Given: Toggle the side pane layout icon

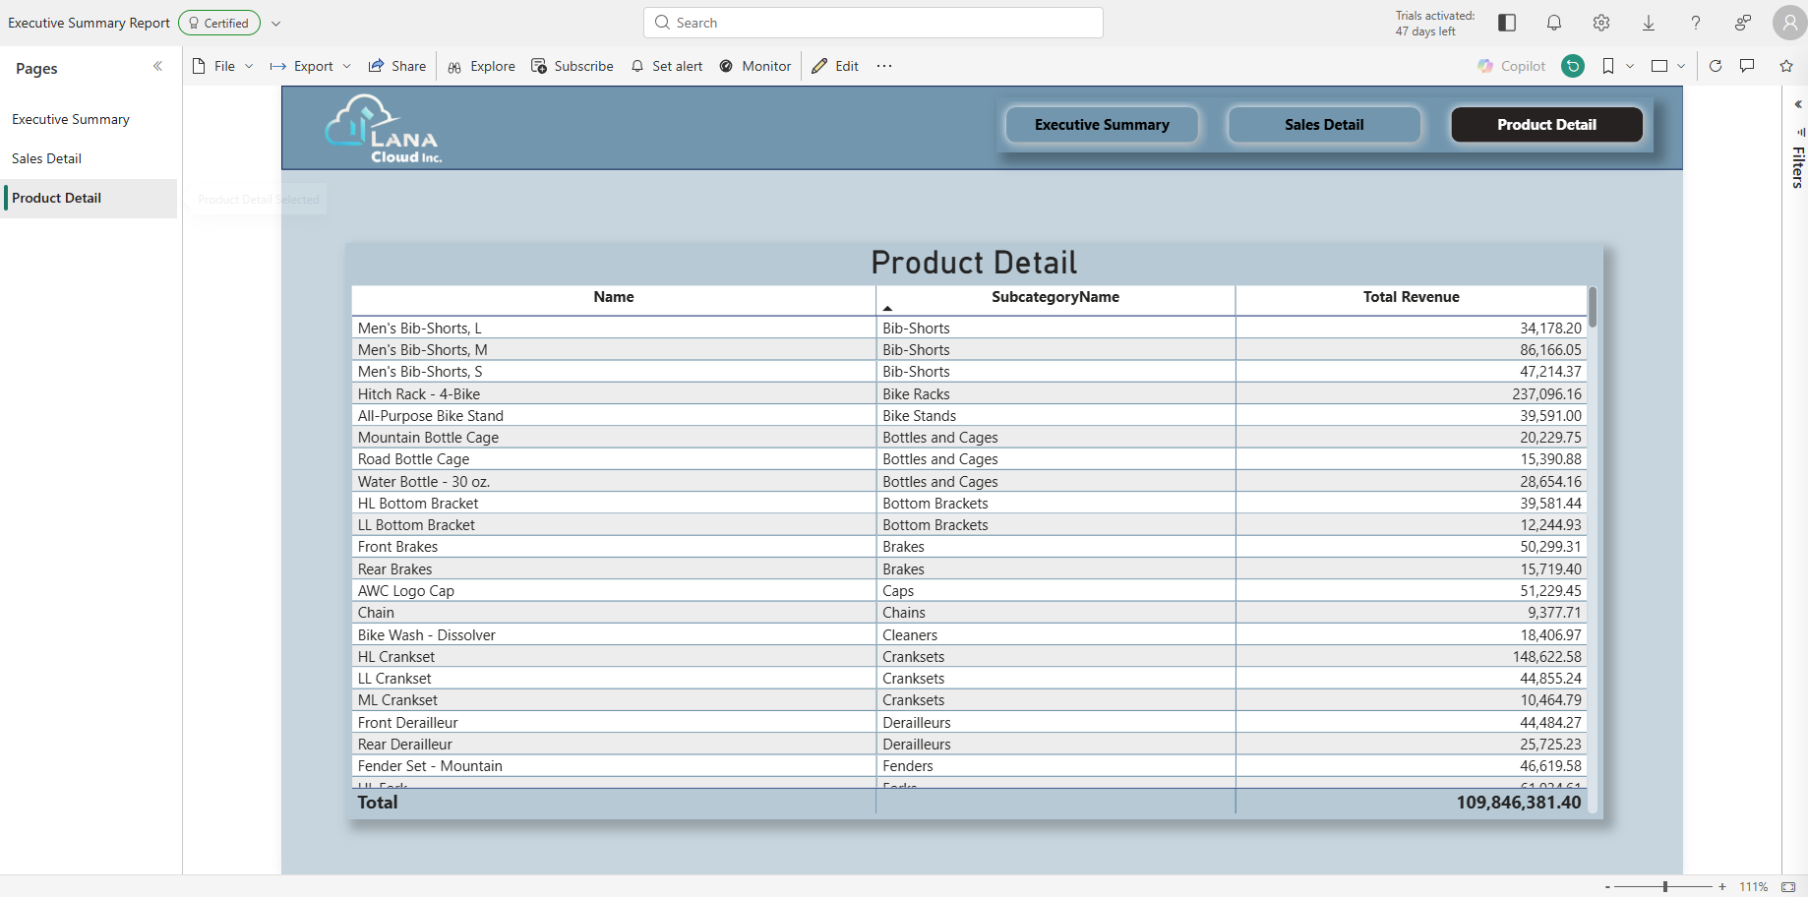Looking at the screenshot, I should [1507, 23].
